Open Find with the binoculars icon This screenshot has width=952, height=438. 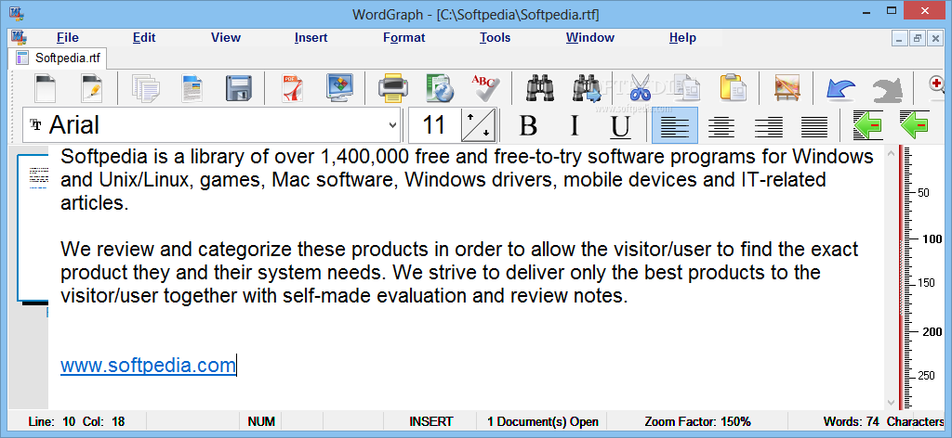pyautogui.click(x=539, y=88)
